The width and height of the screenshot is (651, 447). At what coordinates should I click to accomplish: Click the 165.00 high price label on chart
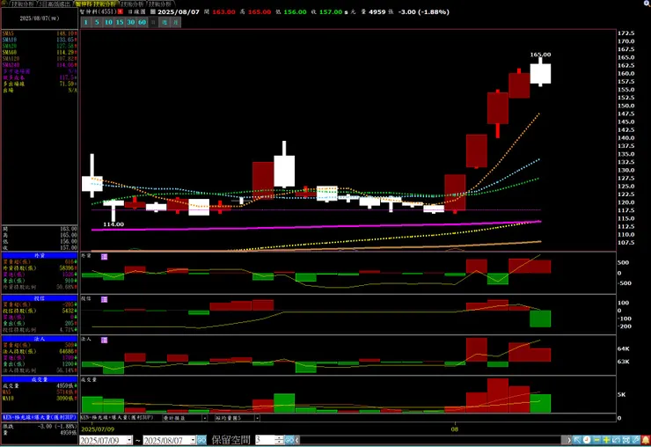coord(540,55)
